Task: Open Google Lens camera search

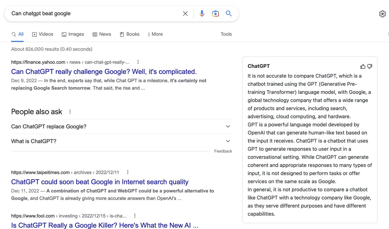Action: tap(216, 13)
